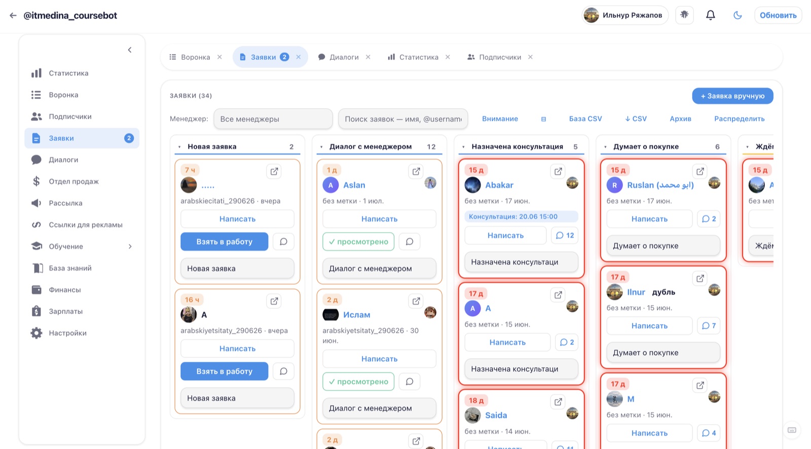Open Финансы in the sidebar
This screenshot has width=811, height=449.
click(x=82, y=290)
